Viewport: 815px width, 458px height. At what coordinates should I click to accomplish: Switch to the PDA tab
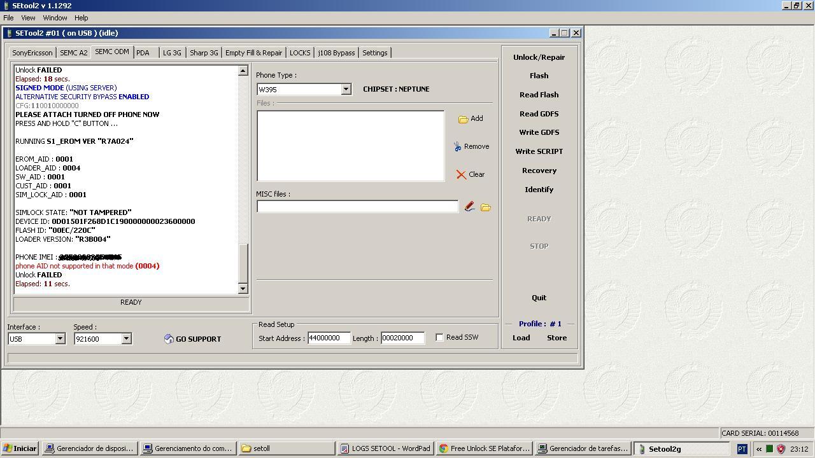pyautogui.click(x=143, y=53)
